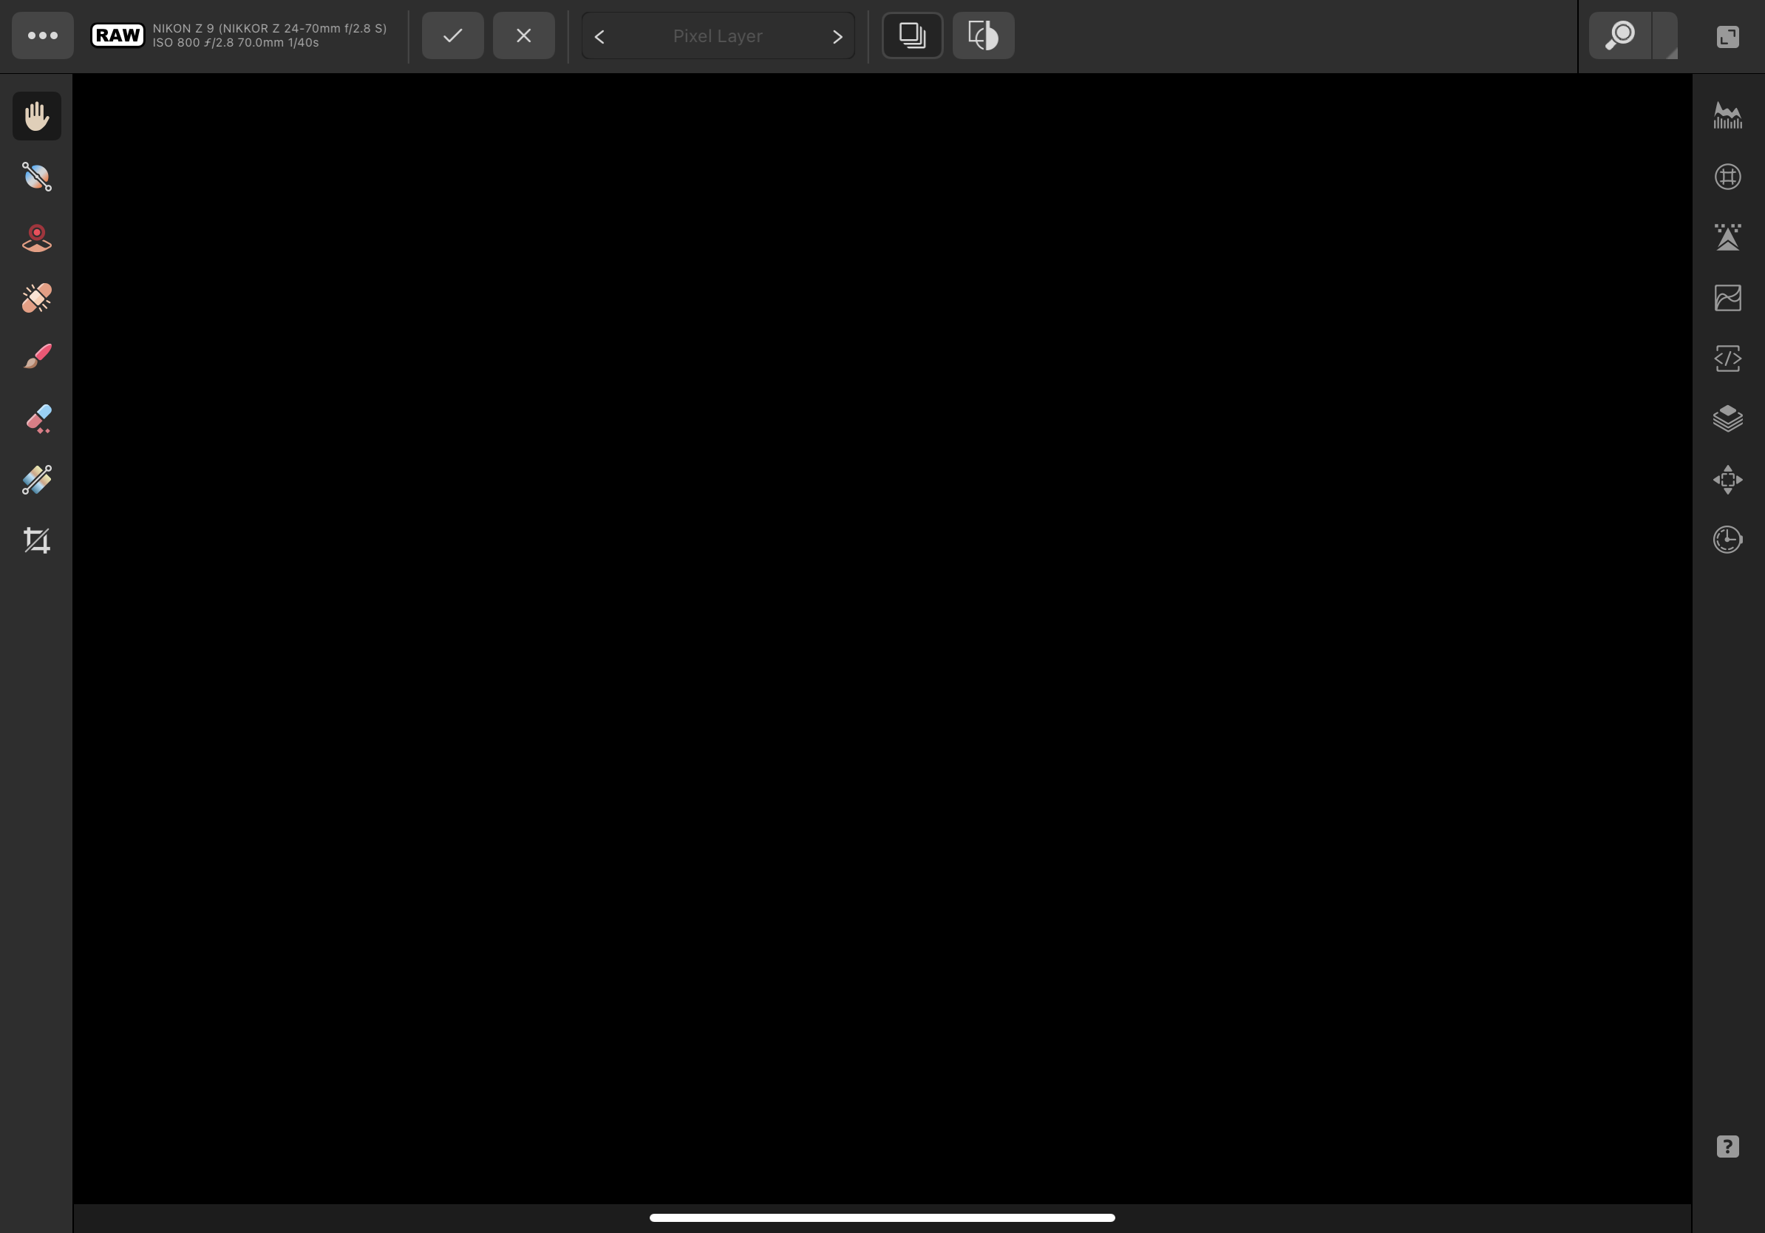Open the help question-mark button
The height and width of the screenshot is (1233, 1765).
tap(1727, 1147)
